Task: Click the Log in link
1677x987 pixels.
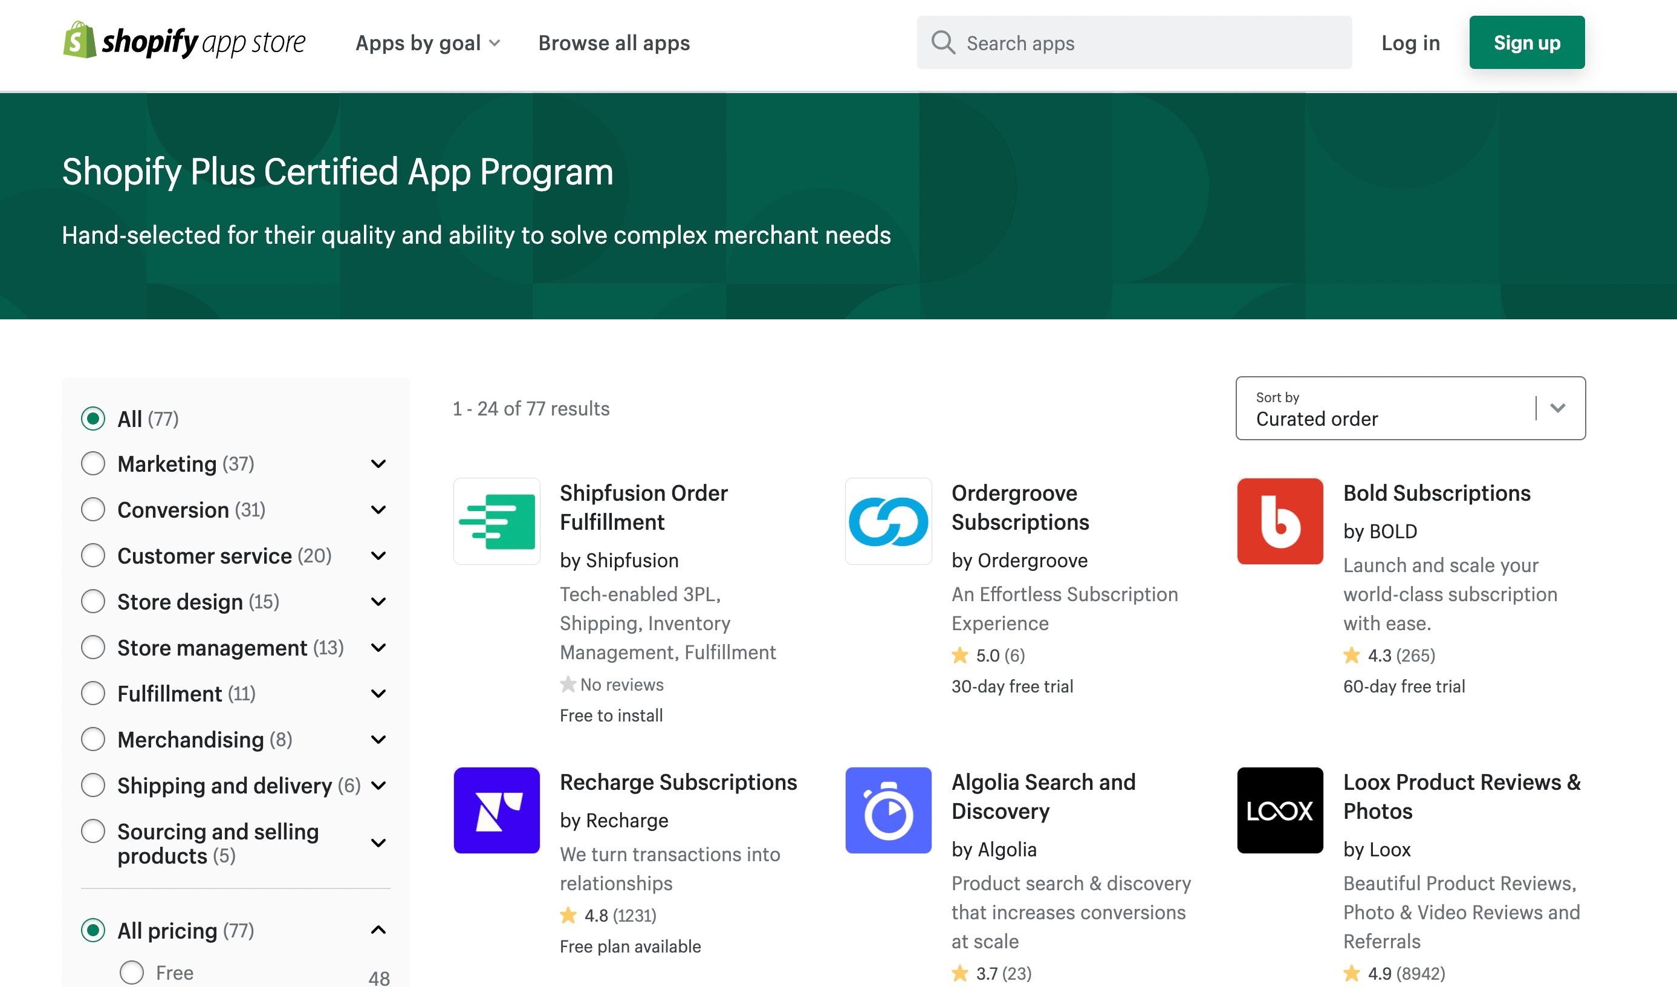Action: click(x=1410, y=42)
